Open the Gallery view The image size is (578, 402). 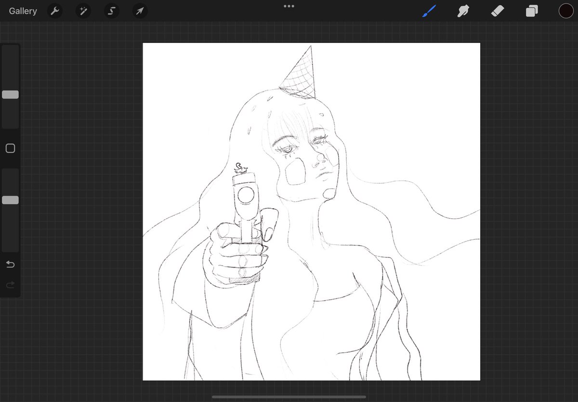tap(23, 11)
